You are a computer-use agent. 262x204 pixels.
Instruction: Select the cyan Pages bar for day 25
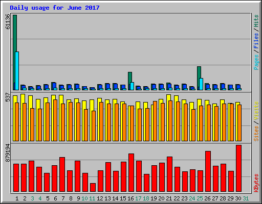pos(201,84)
